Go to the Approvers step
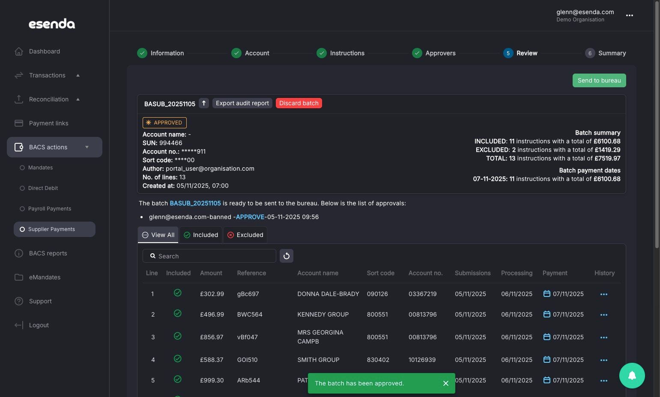 434,53
